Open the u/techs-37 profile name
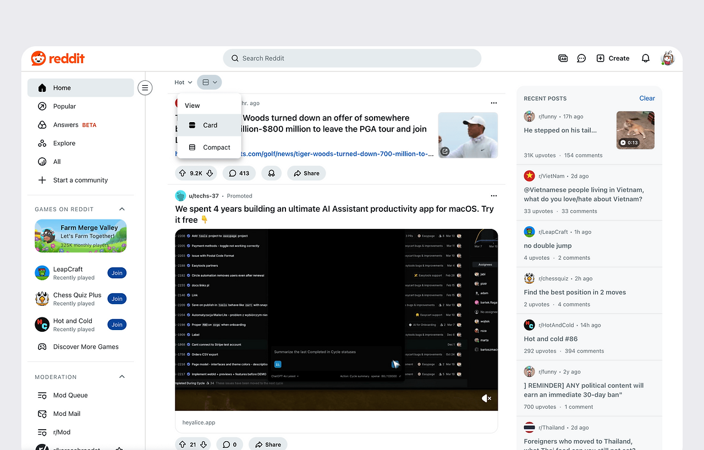This screenshot has width=704, height=450. [204, 196]
